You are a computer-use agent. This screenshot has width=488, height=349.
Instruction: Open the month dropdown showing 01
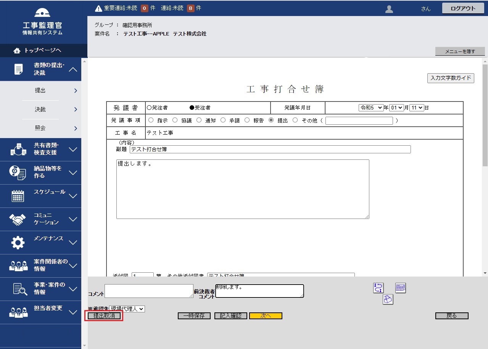396,108
